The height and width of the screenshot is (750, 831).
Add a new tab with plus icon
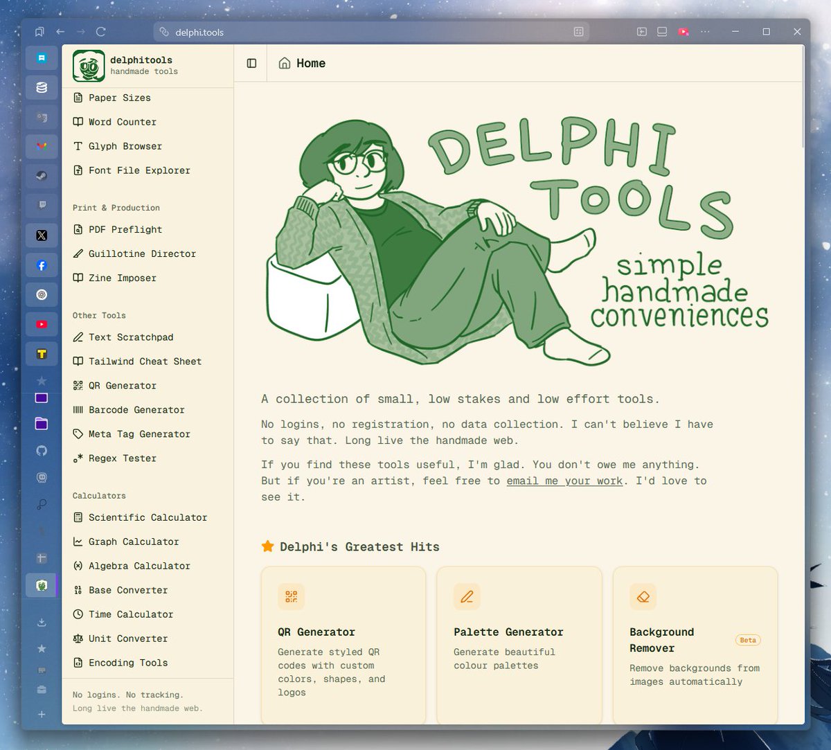tap(42, 714)
